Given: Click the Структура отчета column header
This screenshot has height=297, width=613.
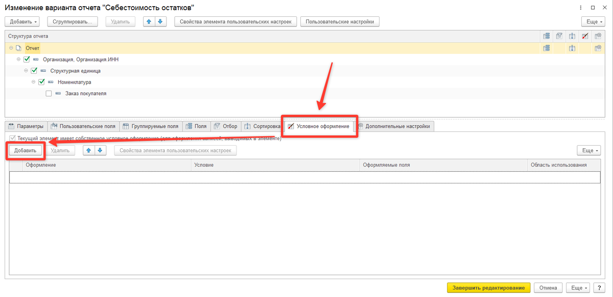Looking at the screenshot, I should tap(272, 36).
